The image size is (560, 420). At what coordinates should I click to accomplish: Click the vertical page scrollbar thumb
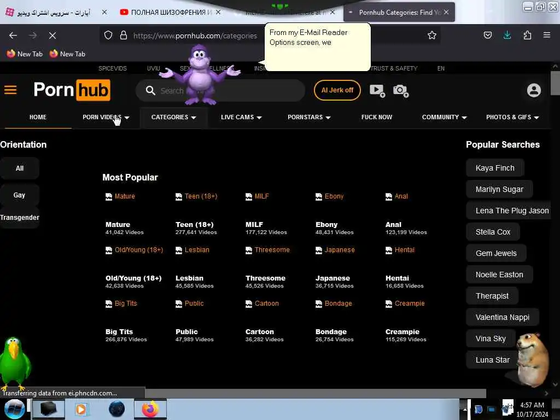coord(555,83)
